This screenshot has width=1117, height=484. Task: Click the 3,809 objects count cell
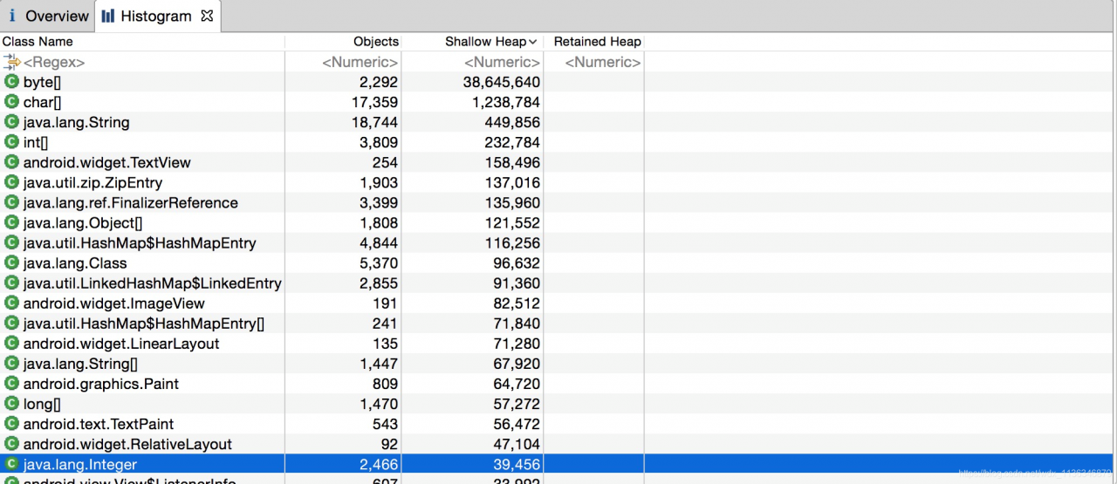click(x=379, y=142)
